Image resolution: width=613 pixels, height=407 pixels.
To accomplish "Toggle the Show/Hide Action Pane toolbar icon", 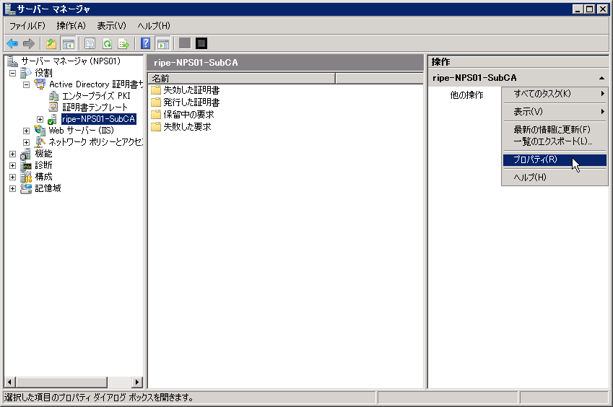I will click(163, 43).
